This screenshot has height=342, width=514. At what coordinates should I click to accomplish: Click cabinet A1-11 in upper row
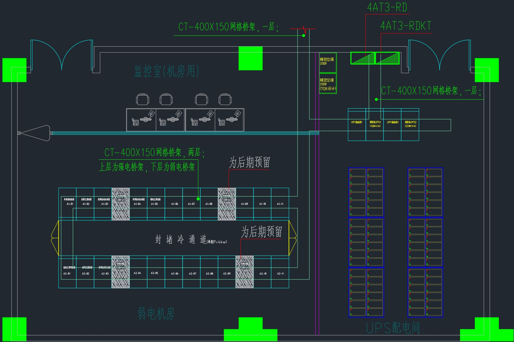[280, 204]
